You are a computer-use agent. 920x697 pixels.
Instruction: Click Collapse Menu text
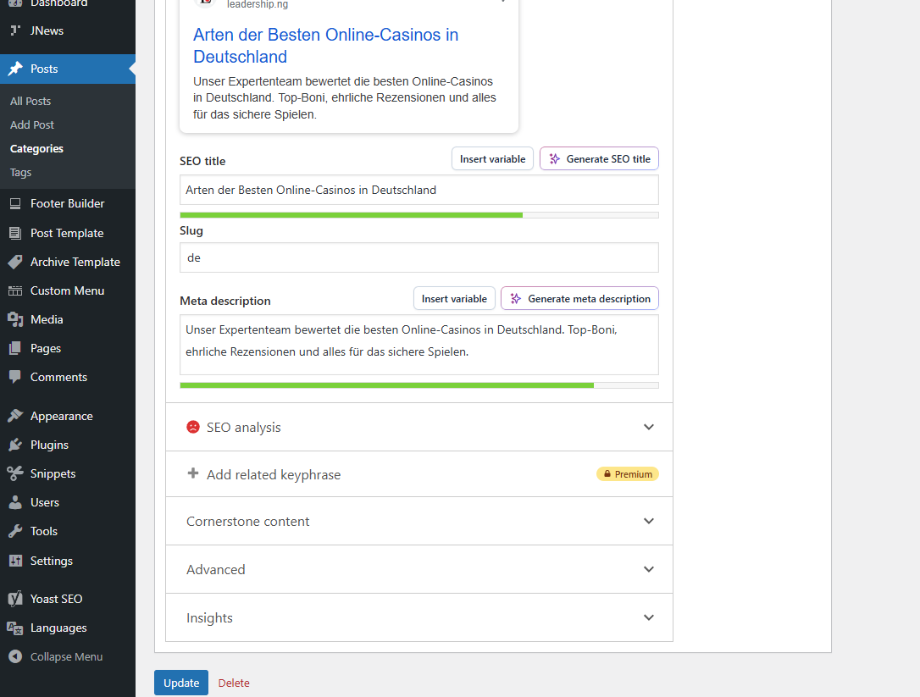coord(66,657)
